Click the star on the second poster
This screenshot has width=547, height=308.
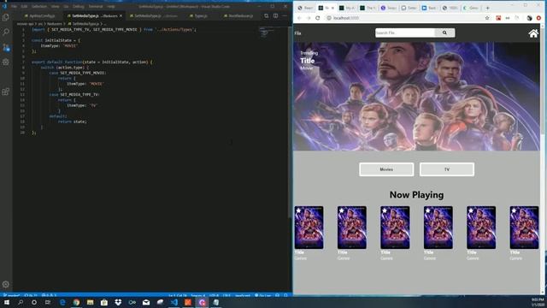pyautogui.click(x=342, y=210)
